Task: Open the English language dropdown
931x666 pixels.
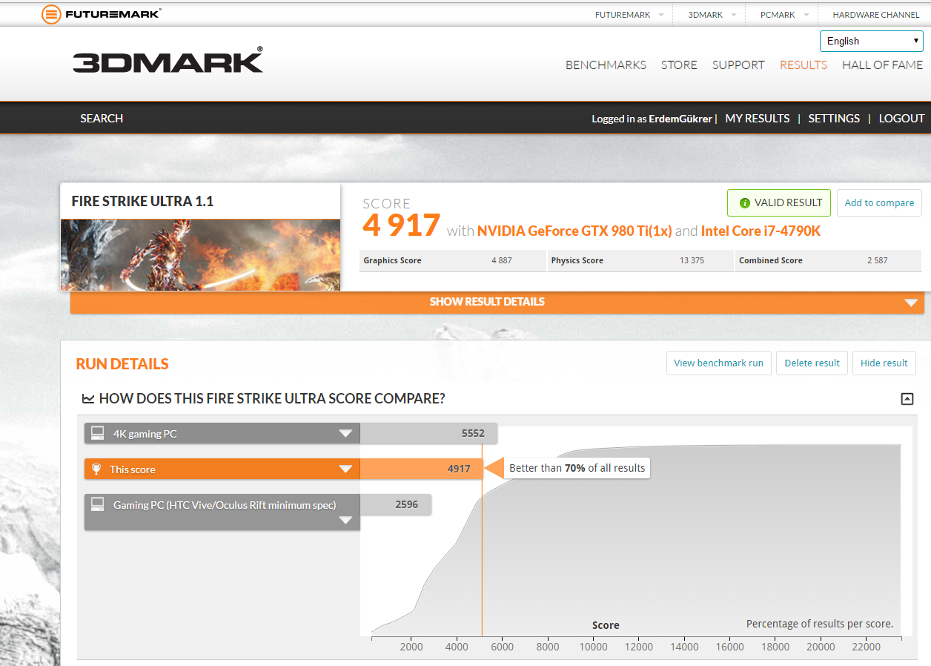Action: point(871,41)
